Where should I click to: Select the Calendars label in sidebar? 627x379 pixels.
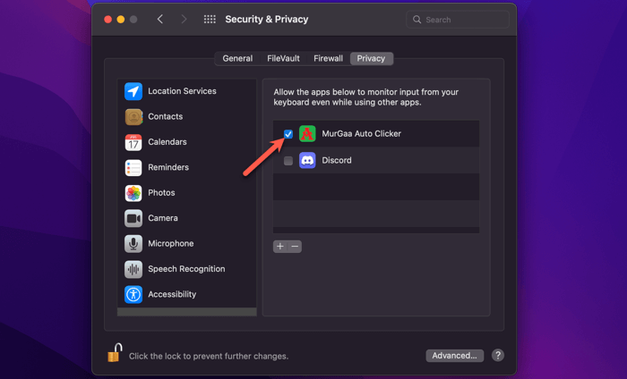[x=167, y=142]
